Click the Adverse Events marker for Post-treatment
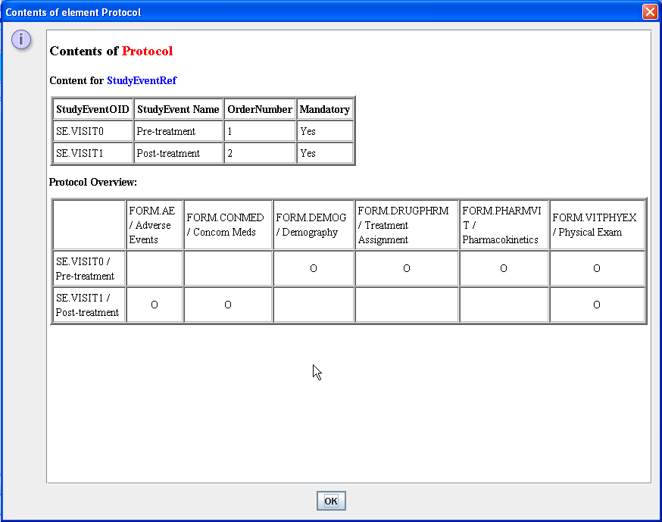The height and width of the screenshot is (522, 662). (154, 305)
